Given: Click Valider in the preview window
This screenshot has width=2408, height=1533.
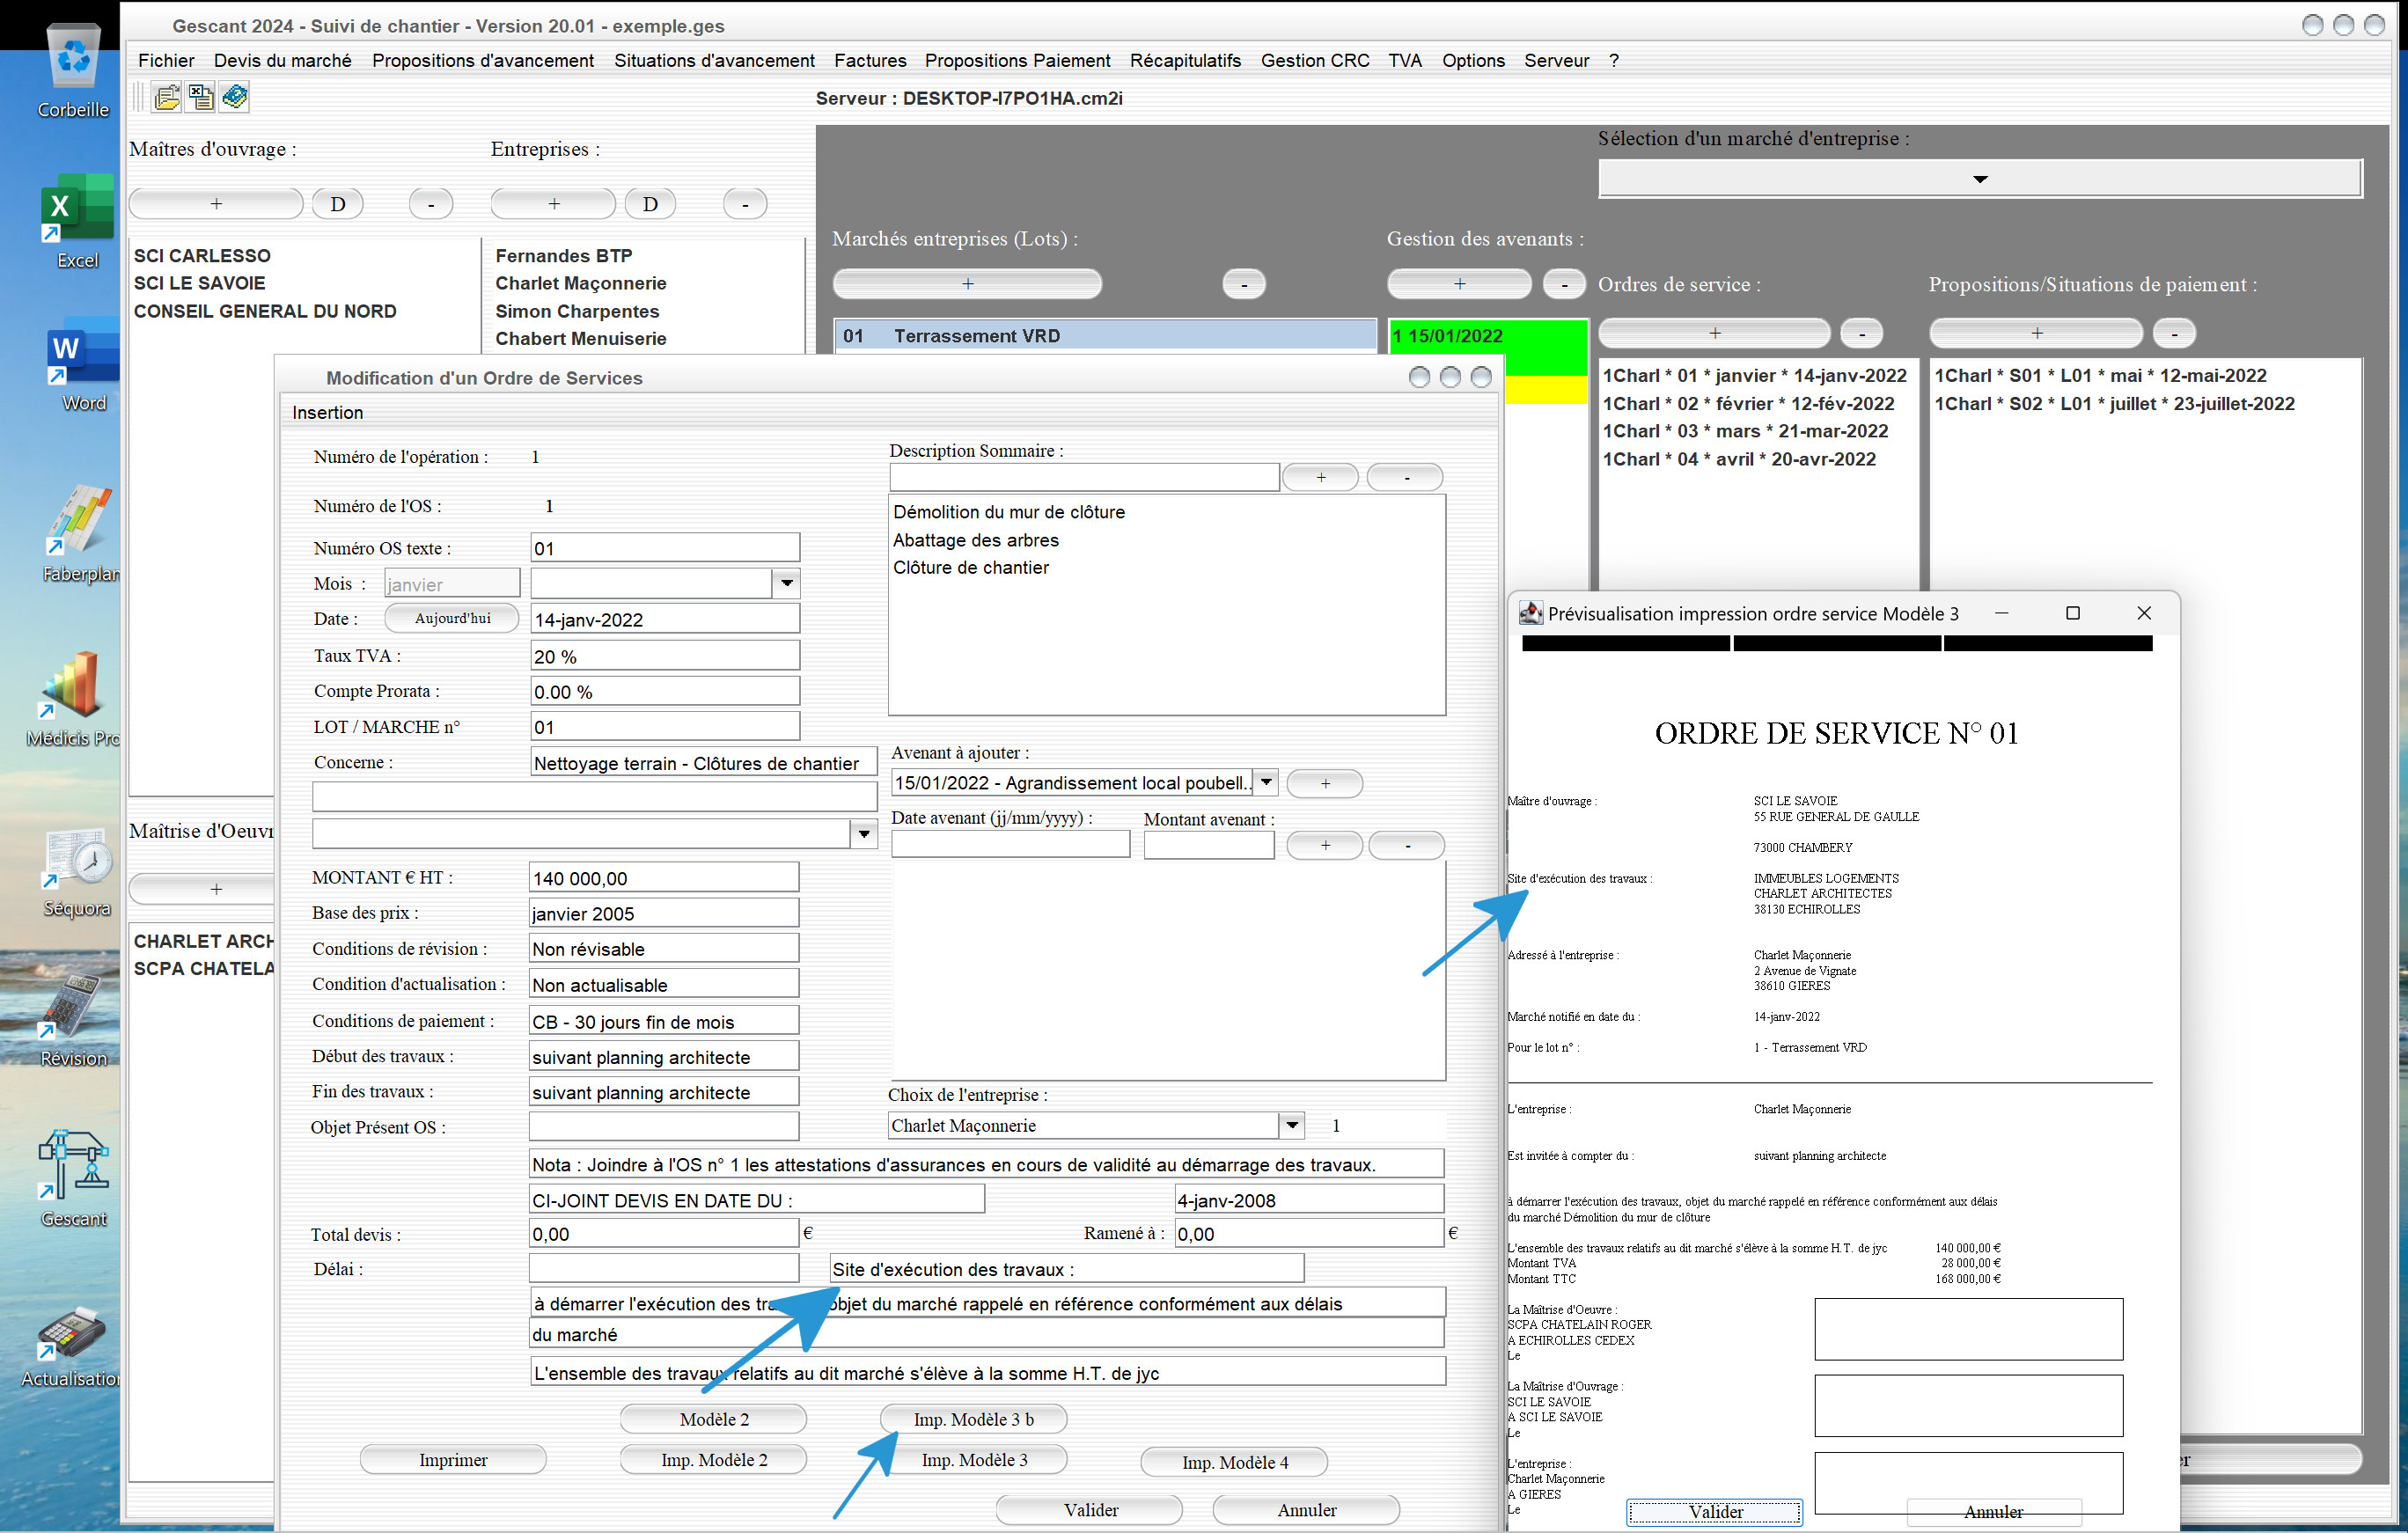Looking at the screenshot, I should pyautogui.click(x=1715, y=1511).
